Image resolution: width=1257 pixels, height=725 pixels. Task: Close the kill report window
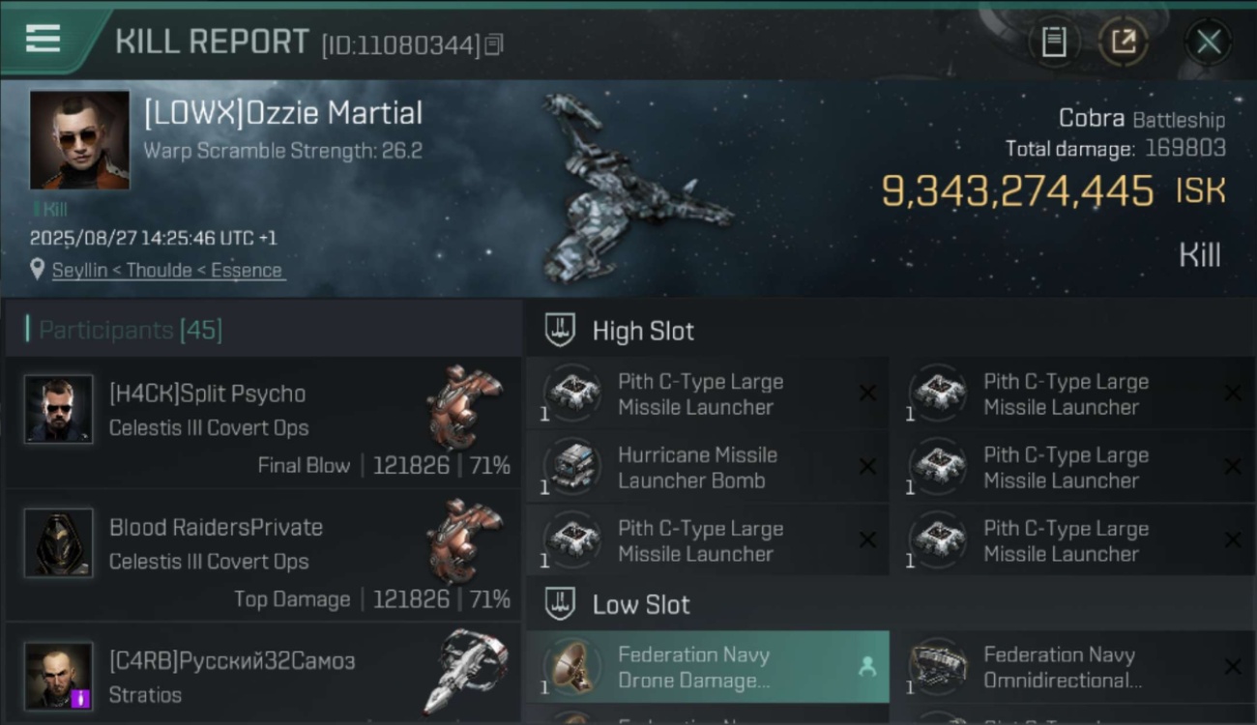click(x=1208, y=42)
